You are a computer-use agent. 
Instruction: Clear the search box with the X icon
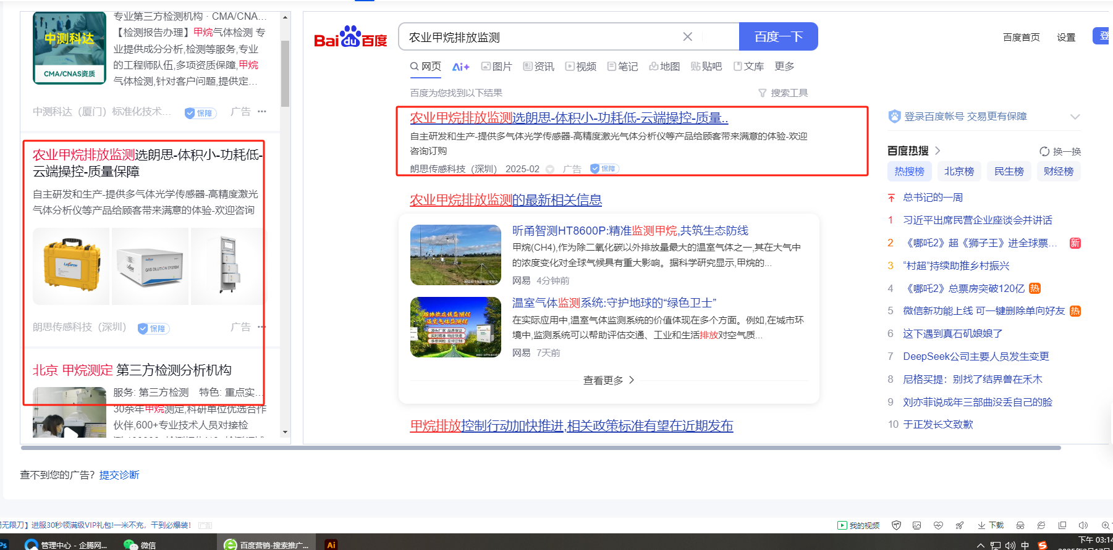click(687, 37)
